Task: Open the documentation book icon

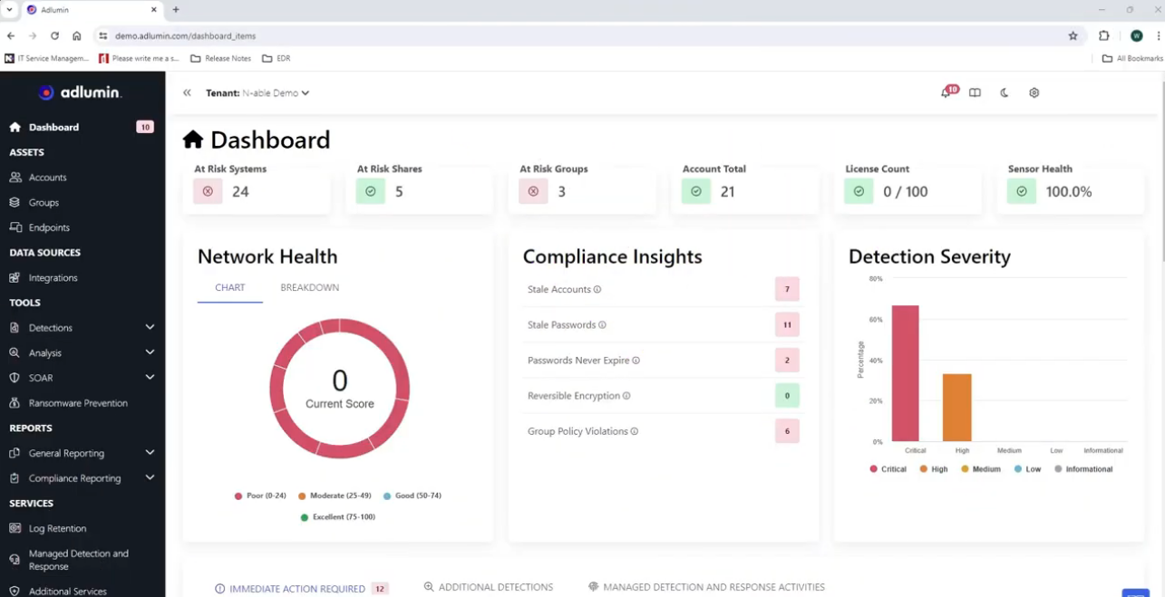Action: [975, 93]
